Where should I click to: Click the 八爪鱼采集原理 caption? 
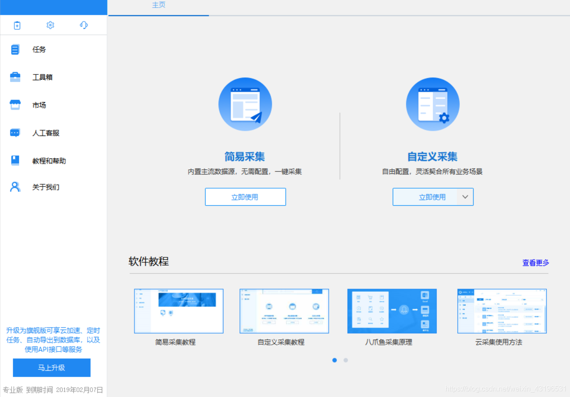[x=389, y=342]
